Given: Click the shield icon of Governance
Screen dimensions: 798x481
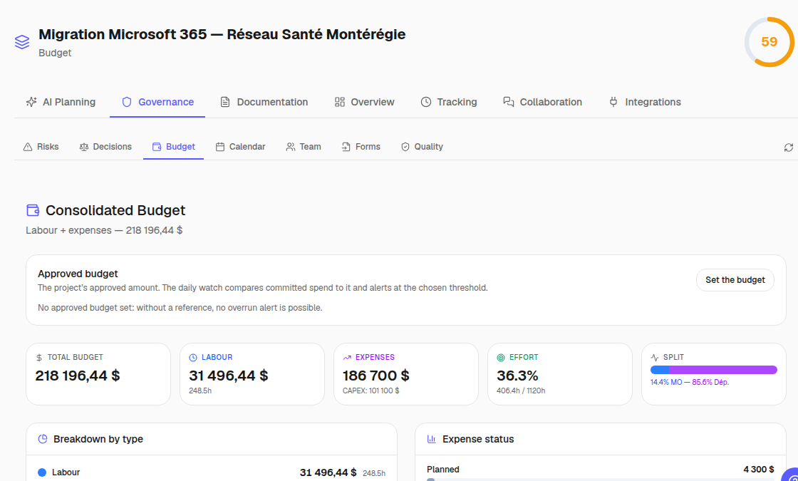Looking at the screenshot, I should pos(127,102).
